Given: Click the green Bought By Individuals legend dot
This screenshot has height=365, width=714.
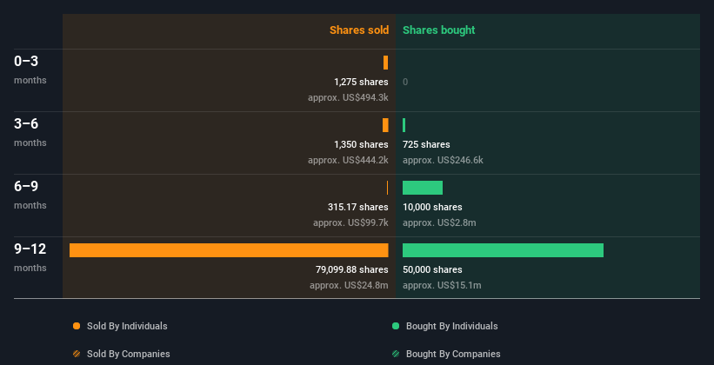Looking at the screenshot, I should [396, 326].
